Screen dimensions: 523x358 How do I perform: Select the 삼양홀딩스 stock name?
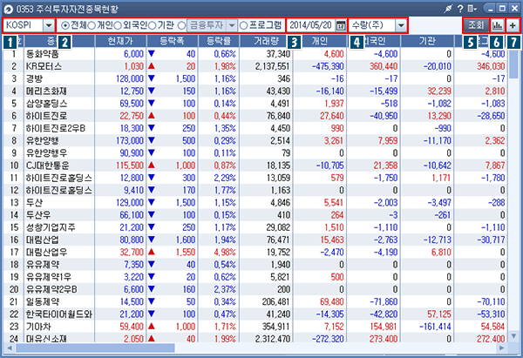click(46, 104)
